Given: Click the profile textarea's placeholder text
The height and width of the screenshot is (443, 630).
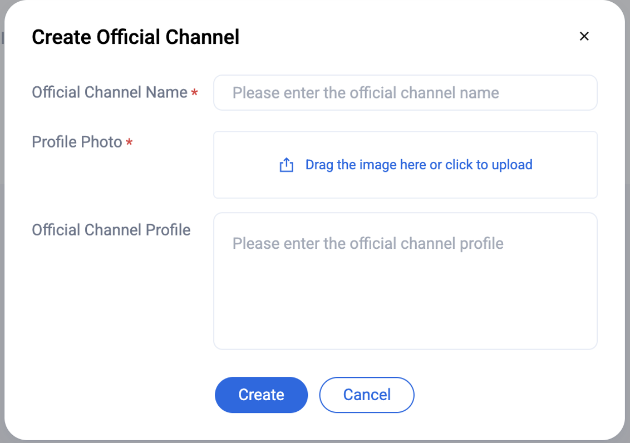Looking at the screenshot, I should click(367, 243).
